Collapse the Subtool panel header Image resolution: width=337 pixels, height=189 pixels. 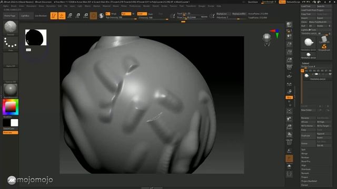coord(305,63)
